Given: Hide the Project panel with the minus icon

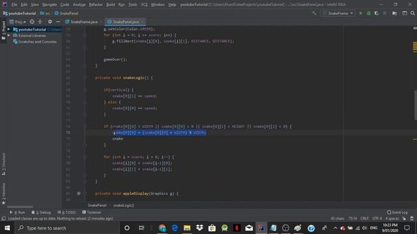Looking at the screenshot, I should click(x=58, y=21).
